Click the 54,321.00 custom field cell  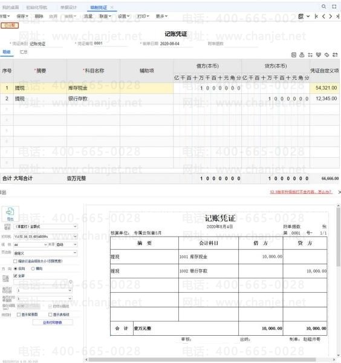pos(325,88)
